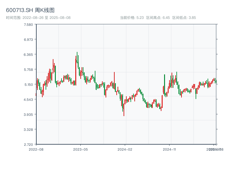This screenshot has width=240, height=180.
Task: Click the 600713.SH chart title
Action: (30, 10)
